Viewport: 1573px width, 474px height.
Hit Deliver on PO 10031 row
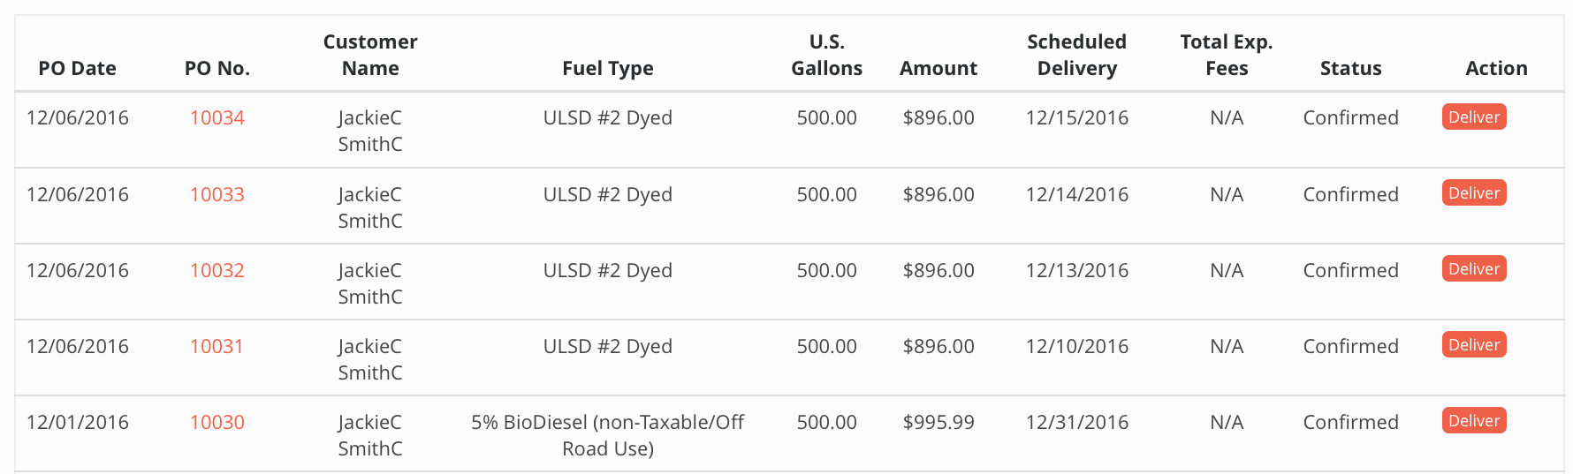coord(1473,345)
